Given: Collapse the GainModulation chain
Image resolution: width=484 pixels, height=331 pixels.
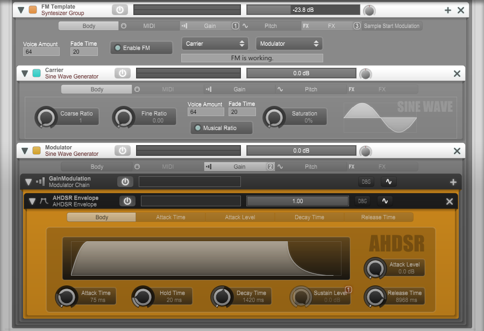Looking at the screenshot, I should coord(29,182).
